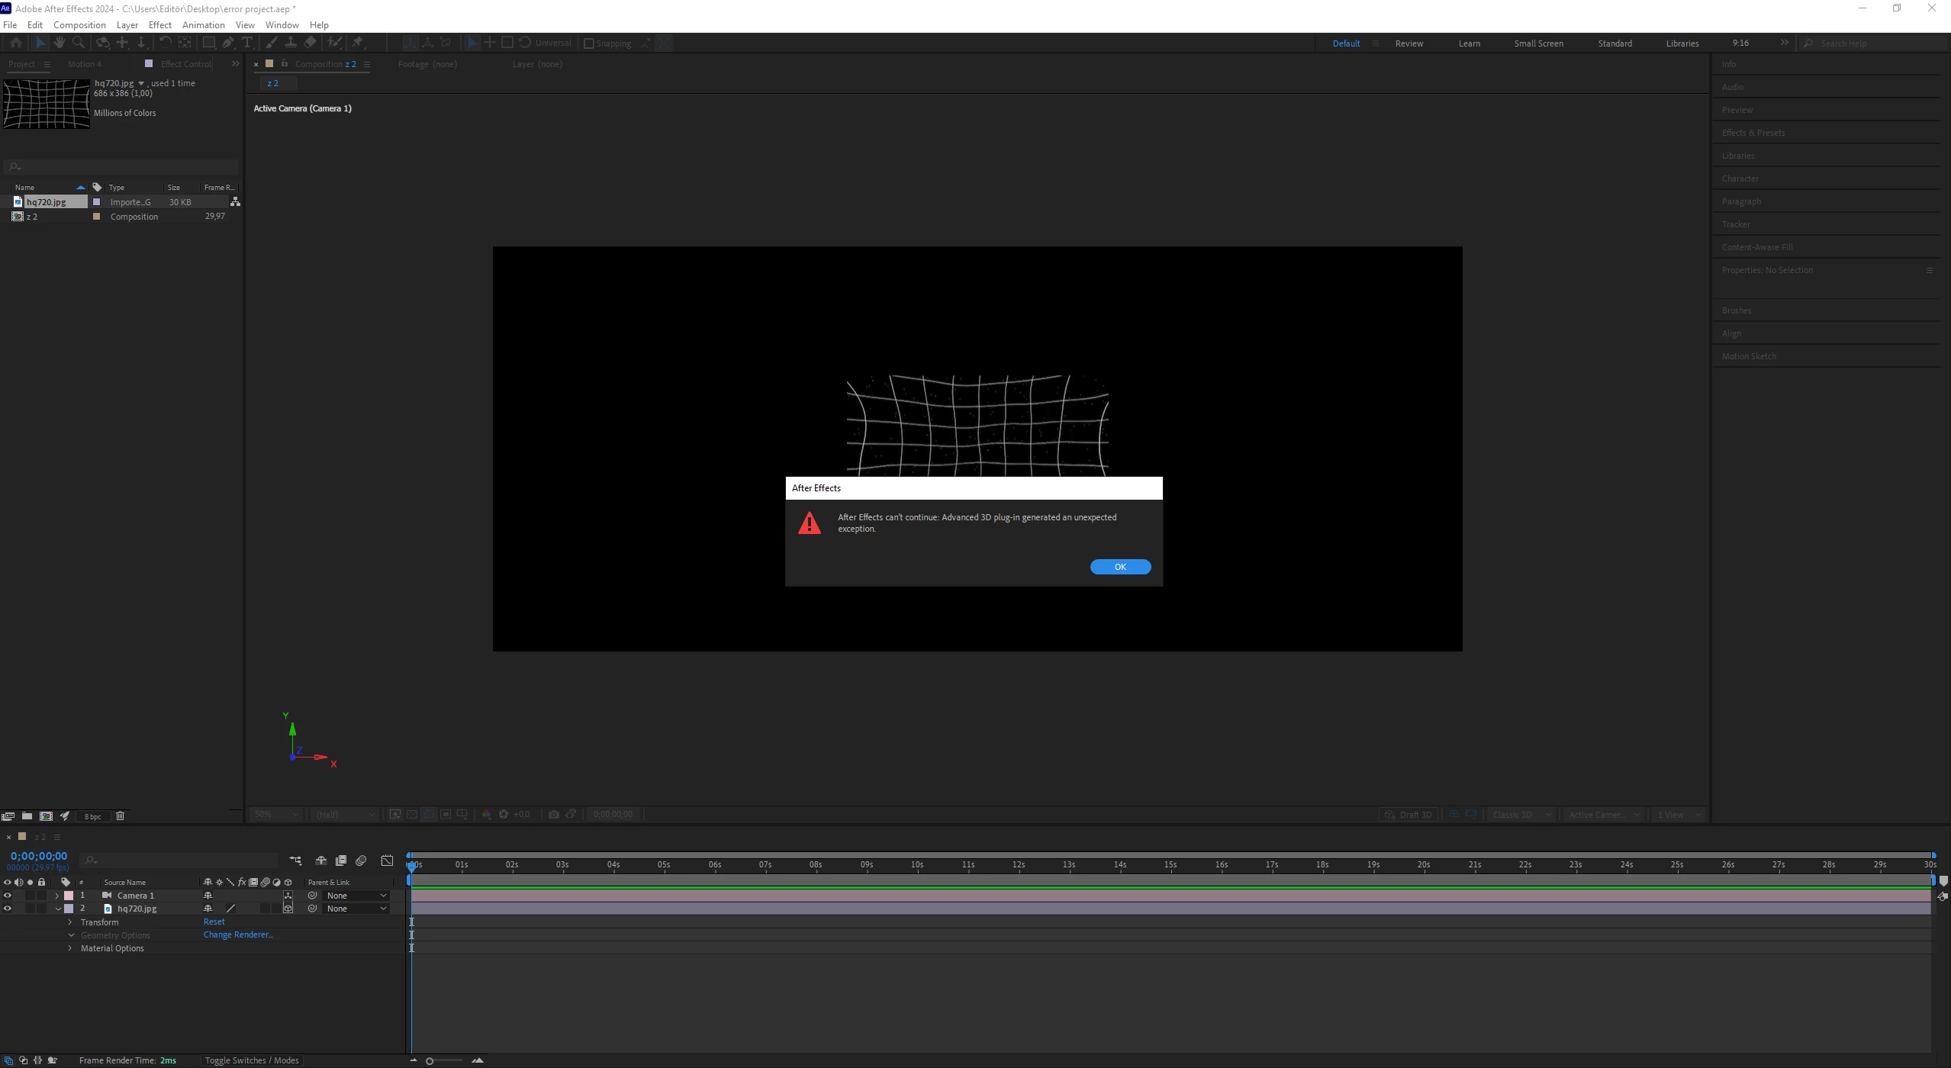This screenshot has height=1068, width=1951.
Task: Switch to the Review workspace
Action: (1409, 43)
